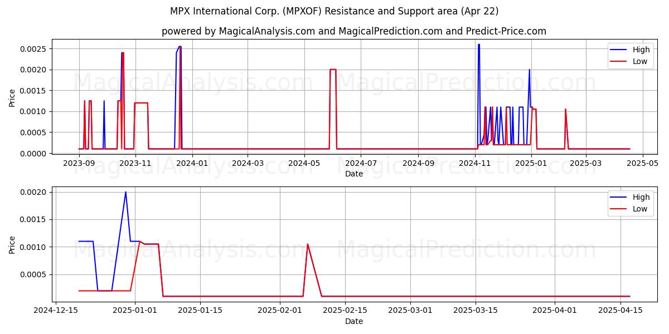The width and height of the screenshot is (669, 334).
Task: Click the 2025-01 tick label in the upper chart
Action: (531, 163)
